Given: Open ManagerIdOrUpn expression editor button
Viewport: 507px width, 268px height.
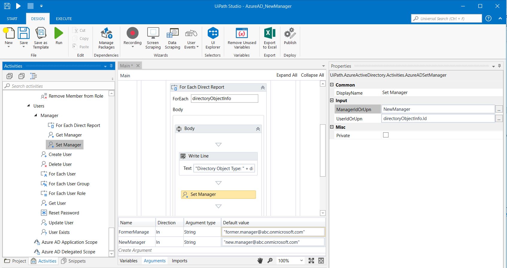Looking at the screenshot, I should click(x=499, y=109).
